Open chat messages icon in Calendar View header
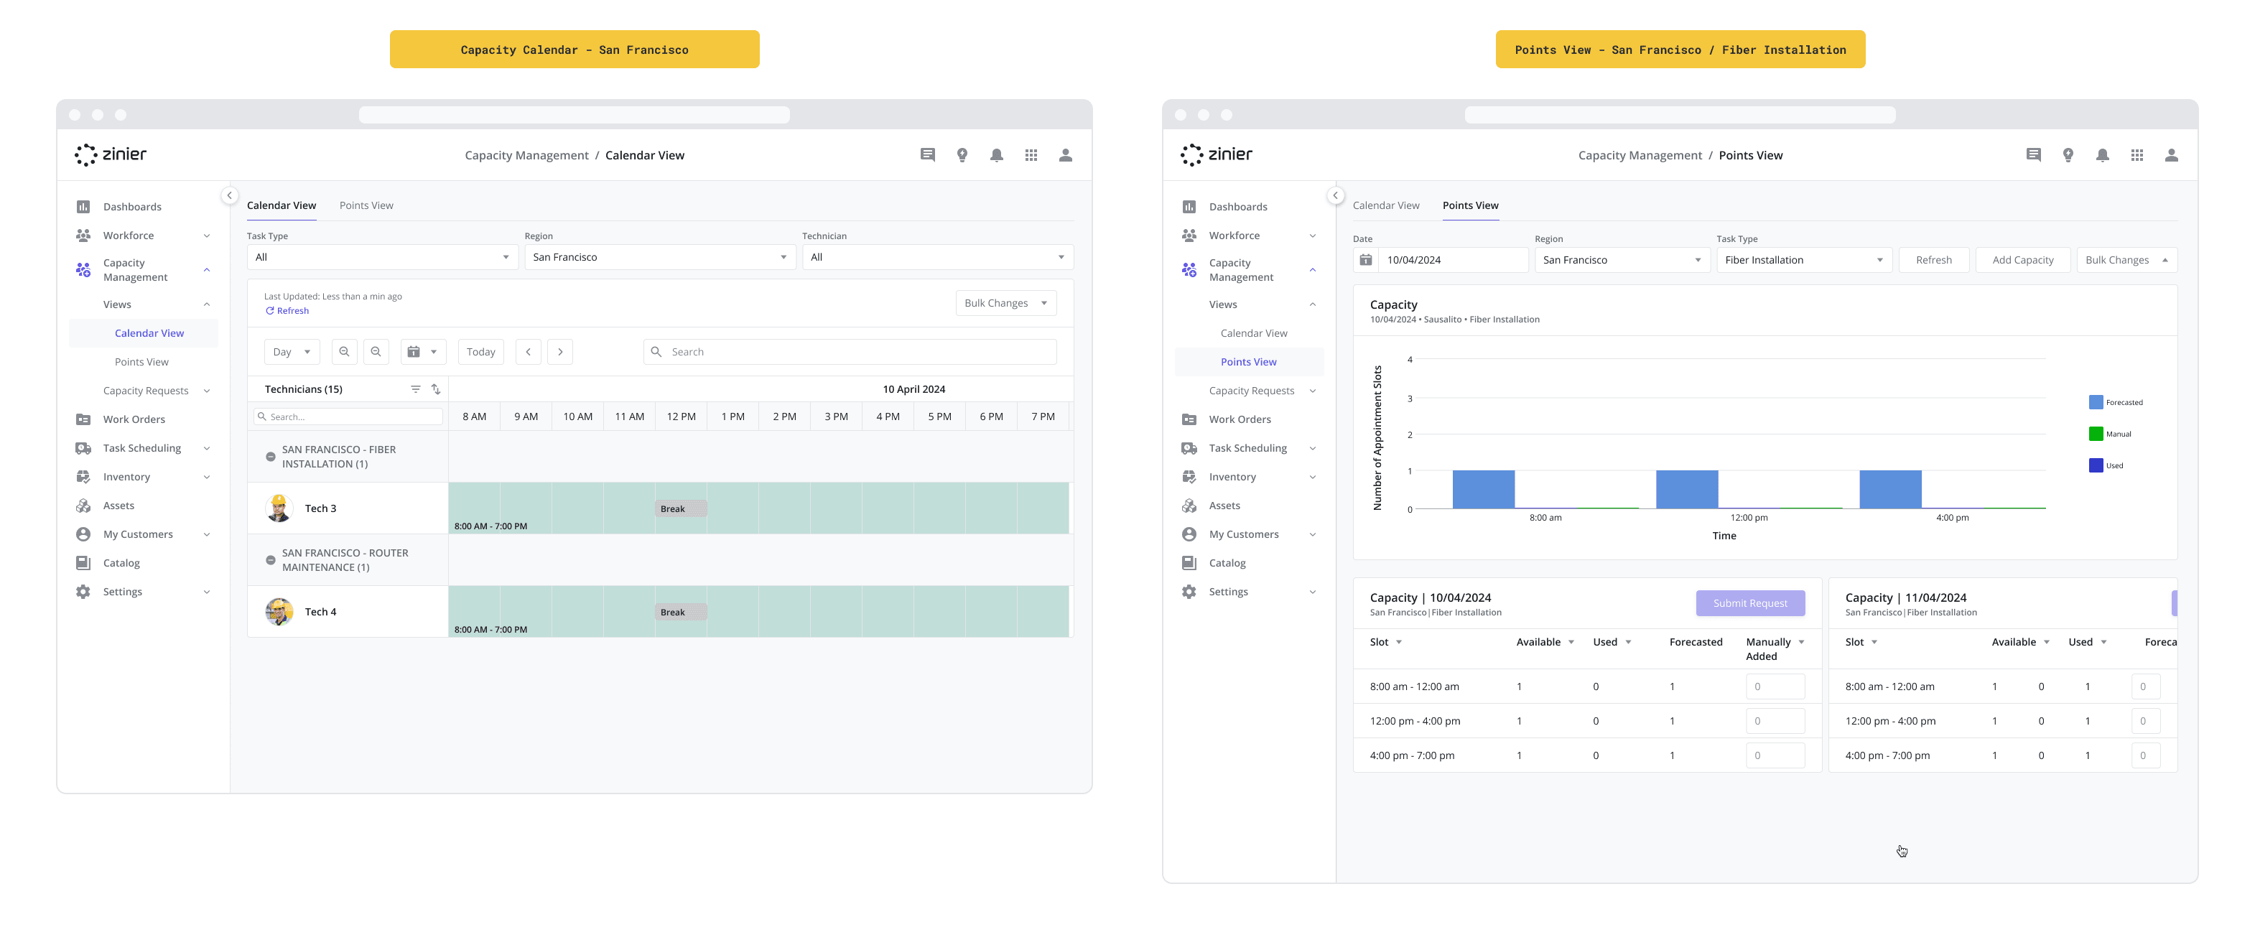2255x940 pixels. [x=928, y=156]
